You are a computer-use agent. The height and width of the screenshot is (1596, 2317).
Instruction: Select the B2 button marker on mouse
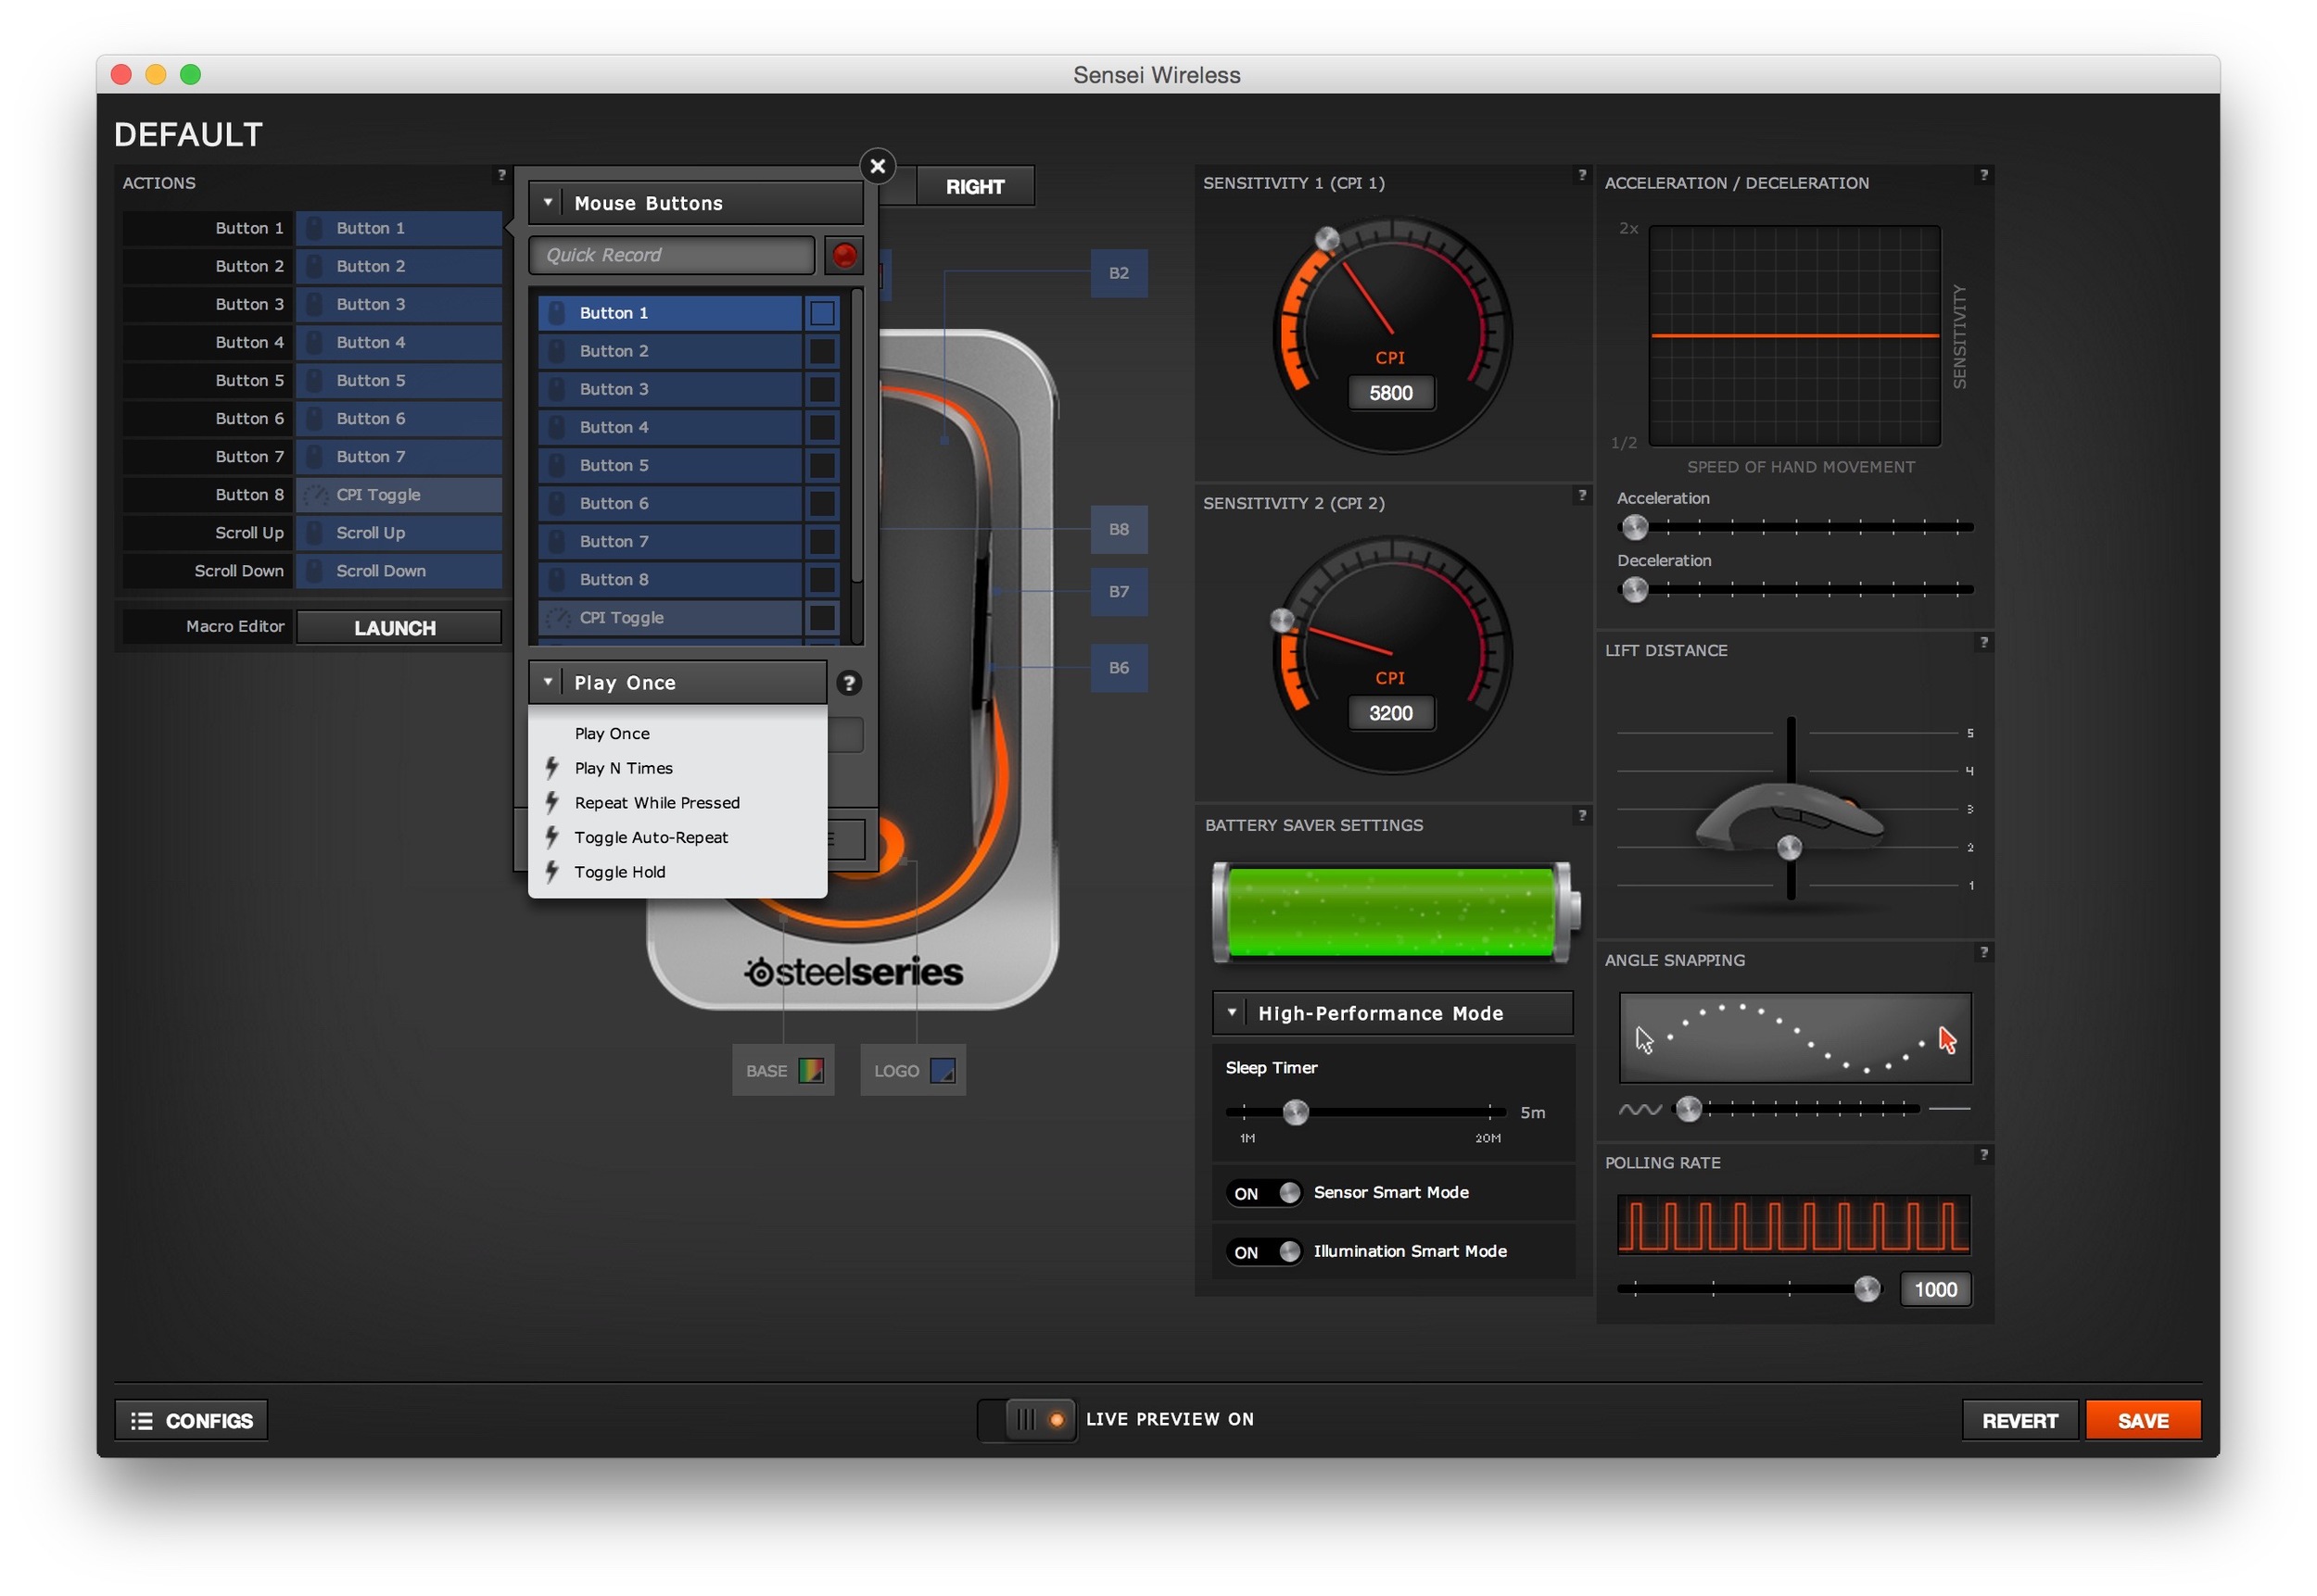[1119, 273]
